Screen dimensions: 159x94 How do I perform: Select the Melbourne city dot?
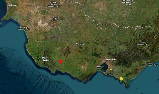(x=106, y=61)
